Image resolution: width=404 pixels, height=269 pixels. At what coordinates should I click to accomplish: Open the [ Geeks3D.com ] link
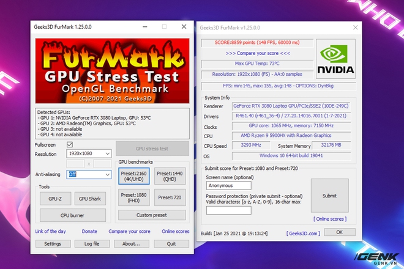303,234
